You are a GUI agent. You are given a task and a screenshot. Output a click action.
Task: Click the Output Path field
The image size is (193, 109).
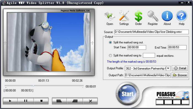[x=148, y=75]
